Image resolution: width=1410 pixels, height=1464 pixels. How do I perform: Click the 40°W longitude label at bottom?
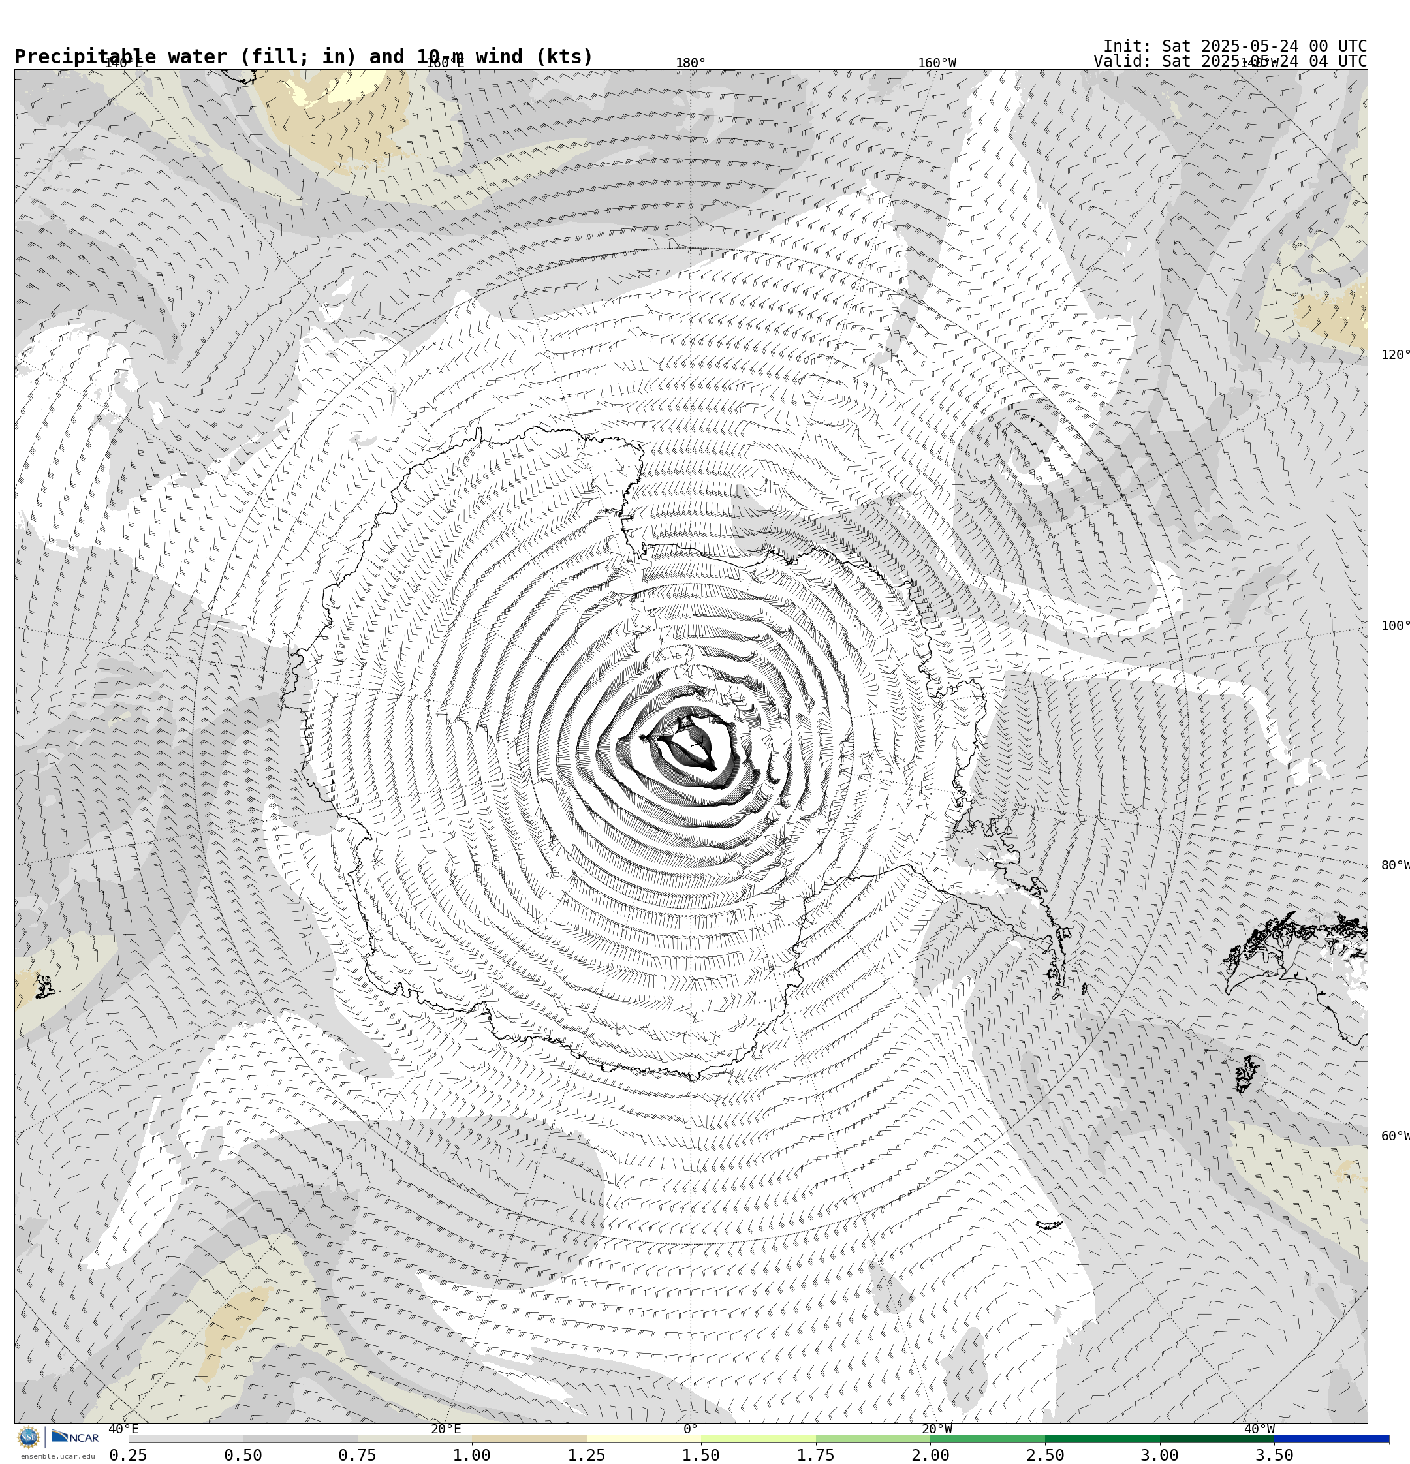1259,1429
